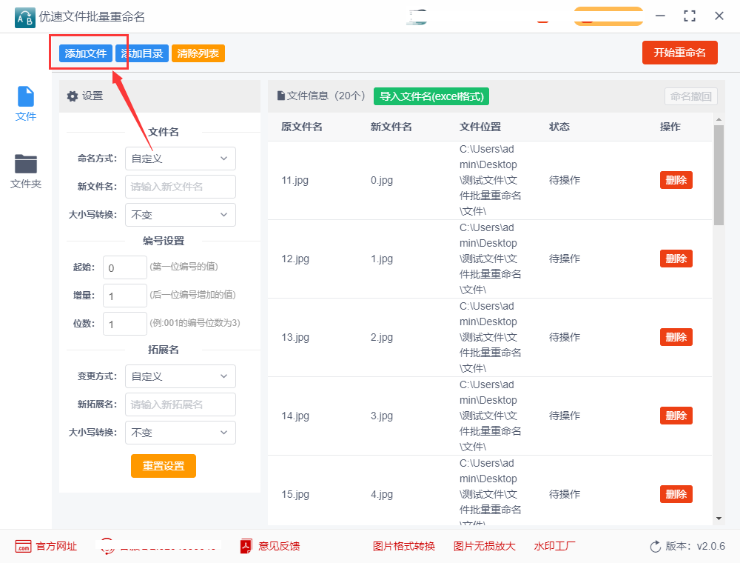Open the file name 大小写转换 dropdown

pos(181,215)
